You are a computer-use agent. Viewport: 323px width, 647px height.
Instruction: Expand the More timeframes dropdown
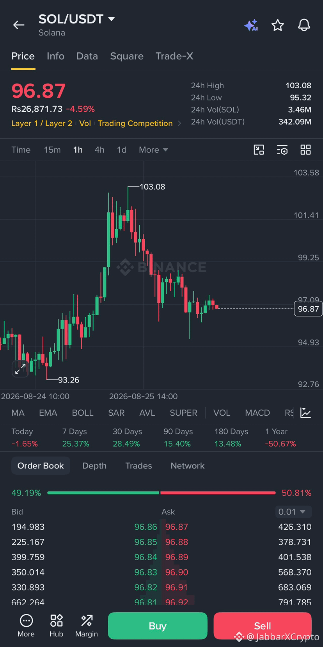click(x=153, y=150)
